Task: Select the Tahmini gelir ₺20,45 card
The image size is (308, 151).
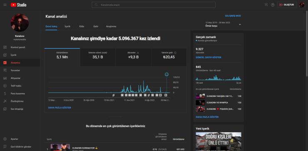Action: tap(169, 57)
